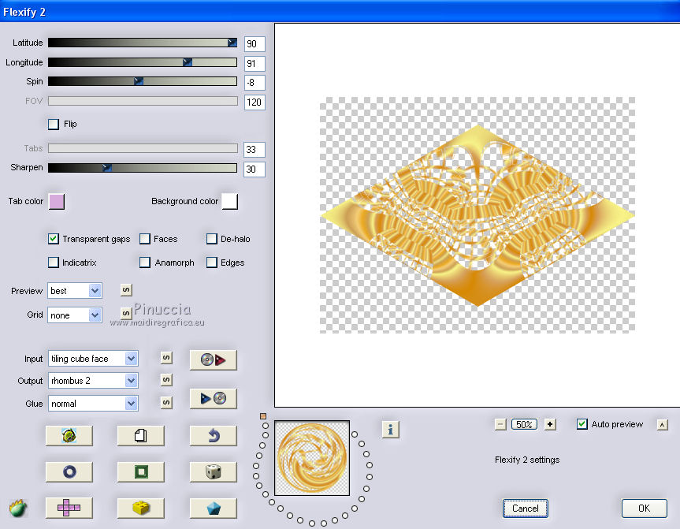Click the dice randomize button
Image resolution: width=680 pixels, height=529 pixels.
tap(214, 471)
